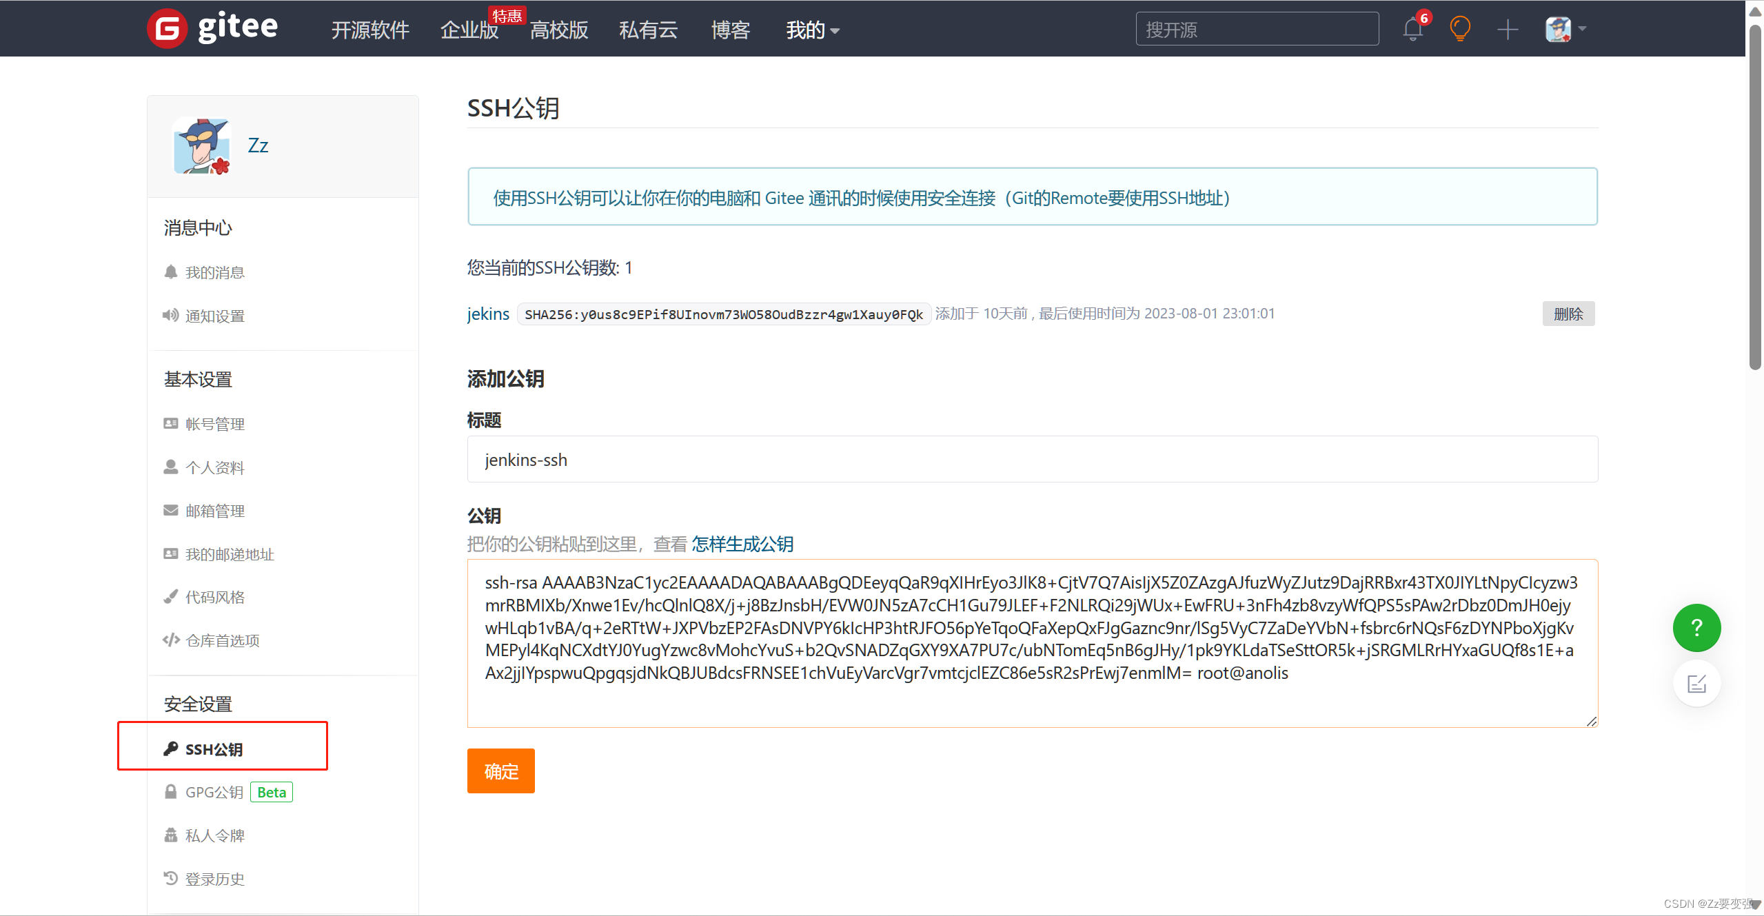
Task: Click the floating question mark help button
Action: pos(1696,627)
